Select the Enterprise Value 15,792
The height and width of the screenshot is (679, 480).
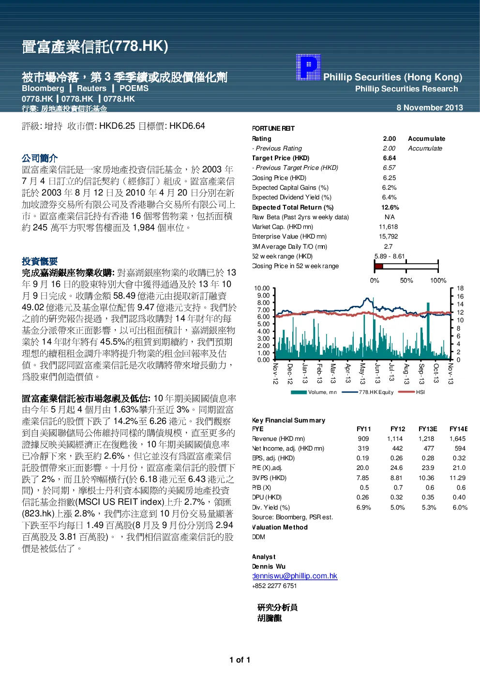coord(389,236)
